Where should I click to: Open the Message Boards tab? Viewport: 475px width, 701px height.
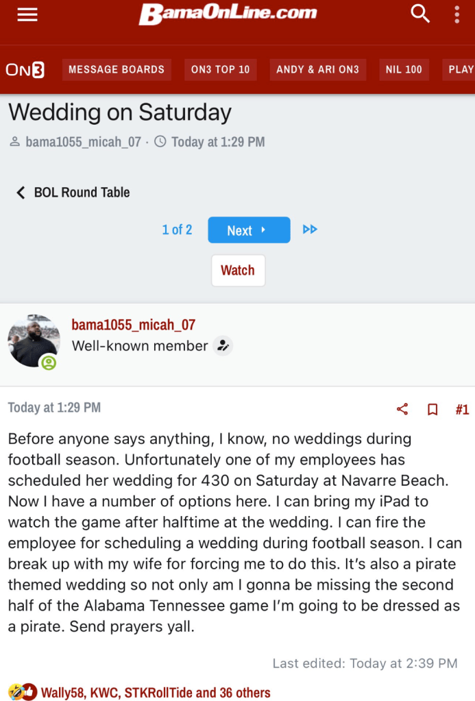[117, 69]
